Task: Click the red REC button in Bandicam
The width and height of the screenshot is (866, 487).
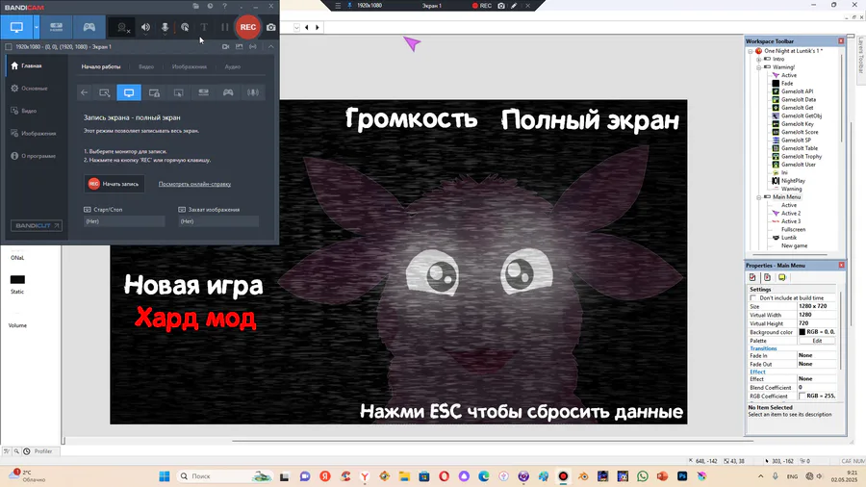Action: pos(248,27)
